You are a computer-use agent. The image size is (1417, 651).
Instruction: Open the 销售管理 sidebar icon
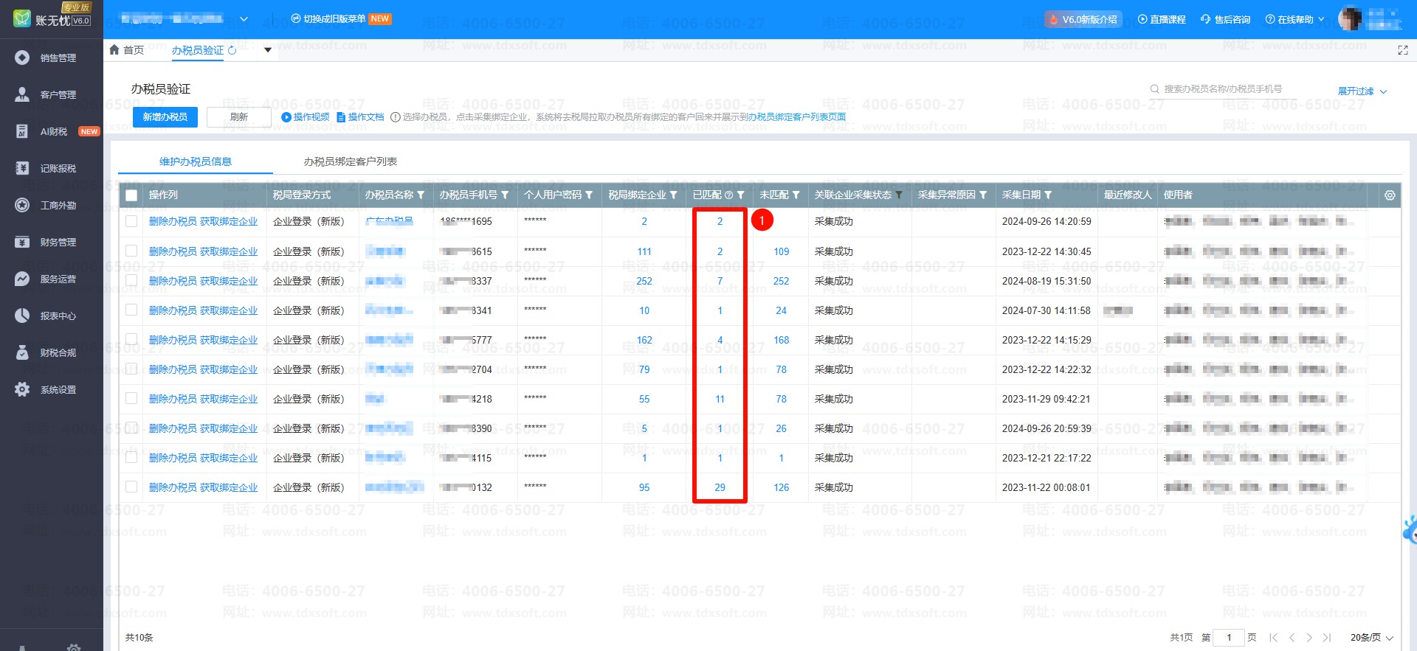coord(22,58)
